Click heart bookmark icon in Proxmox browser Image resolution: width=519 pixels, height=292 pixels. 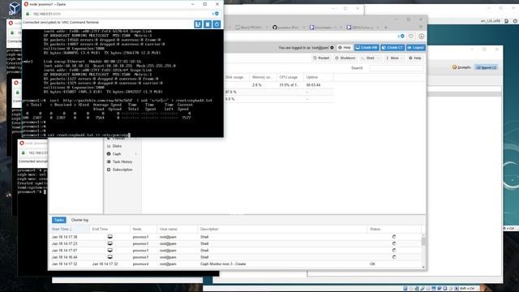[x=411, y=36]
